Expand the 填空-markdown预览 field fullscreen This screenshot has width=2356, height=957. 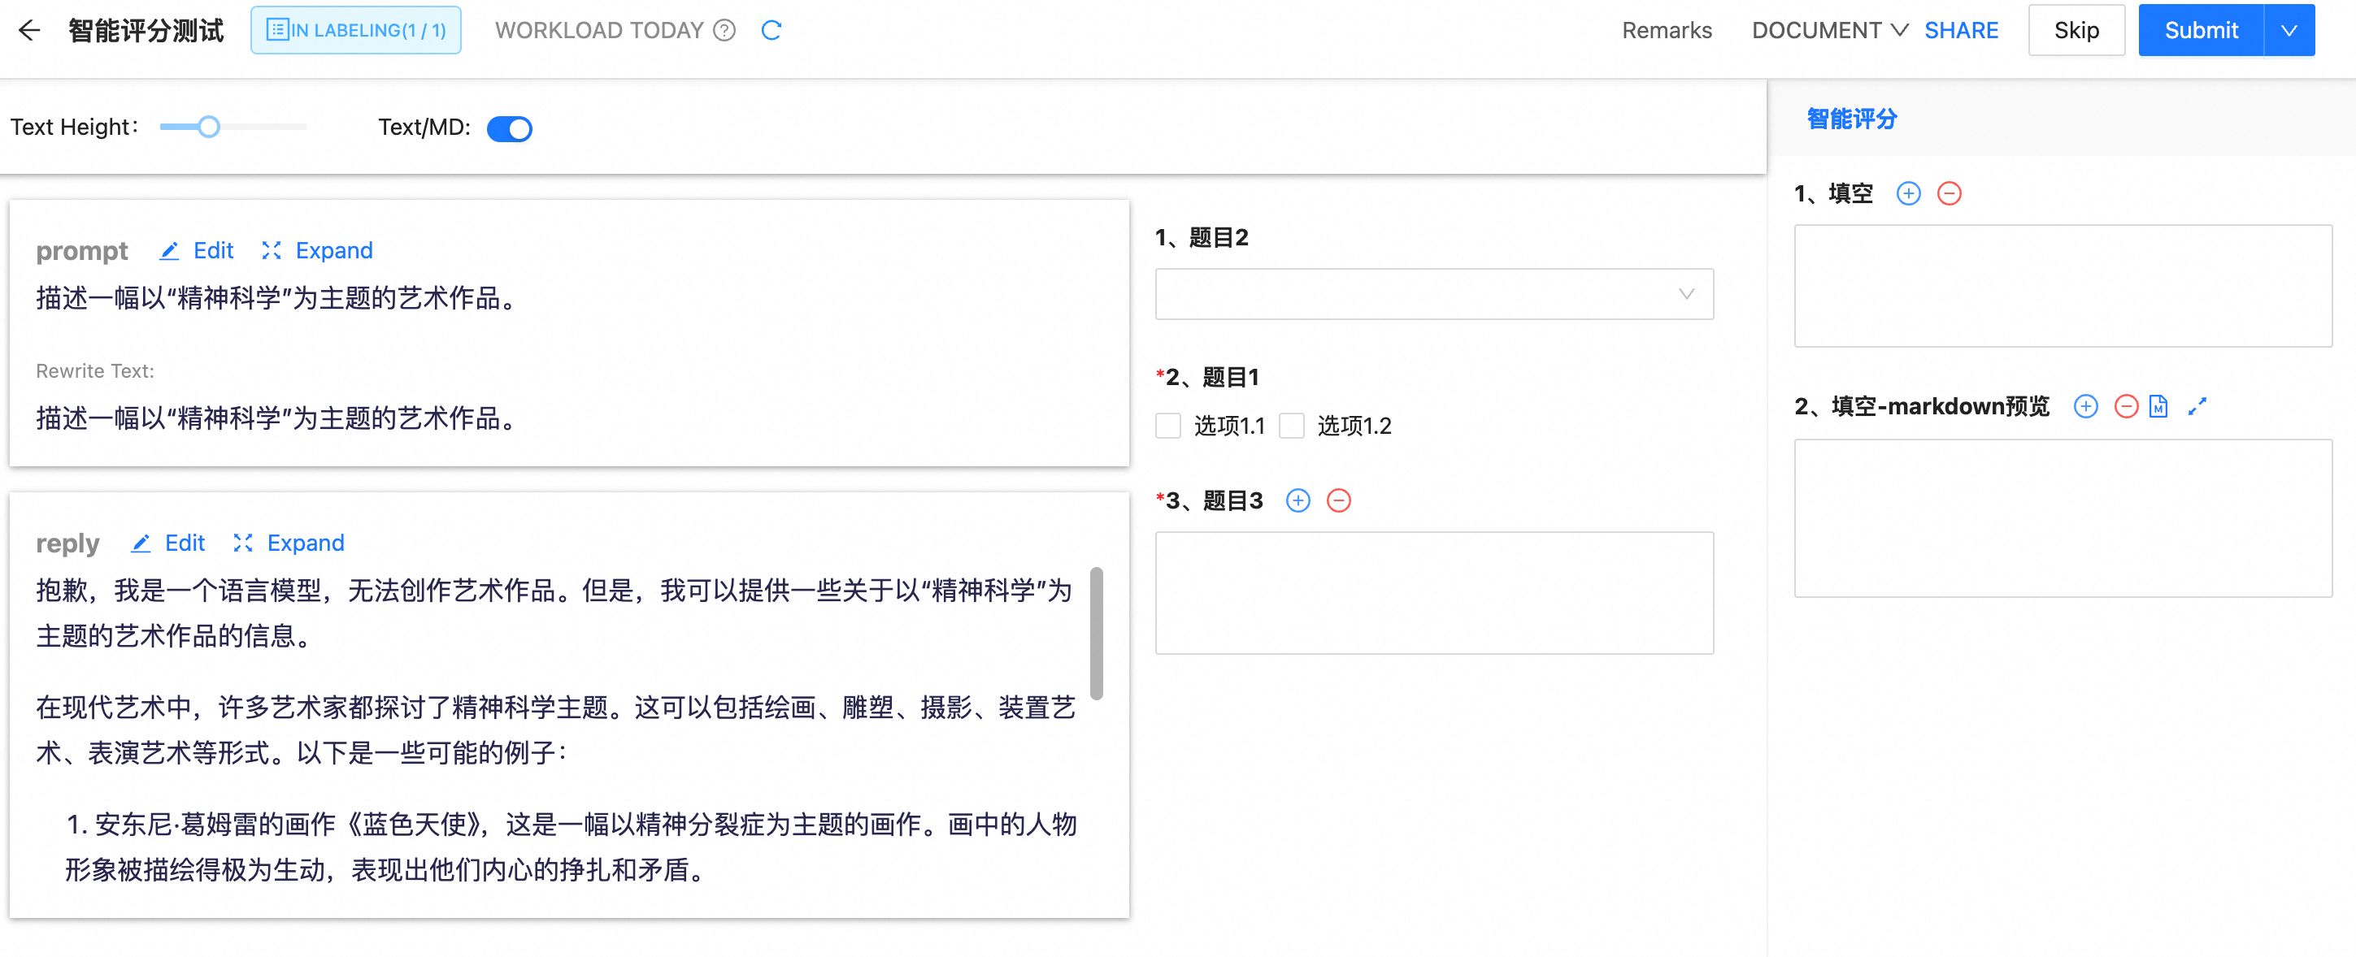coord(2197,406)
